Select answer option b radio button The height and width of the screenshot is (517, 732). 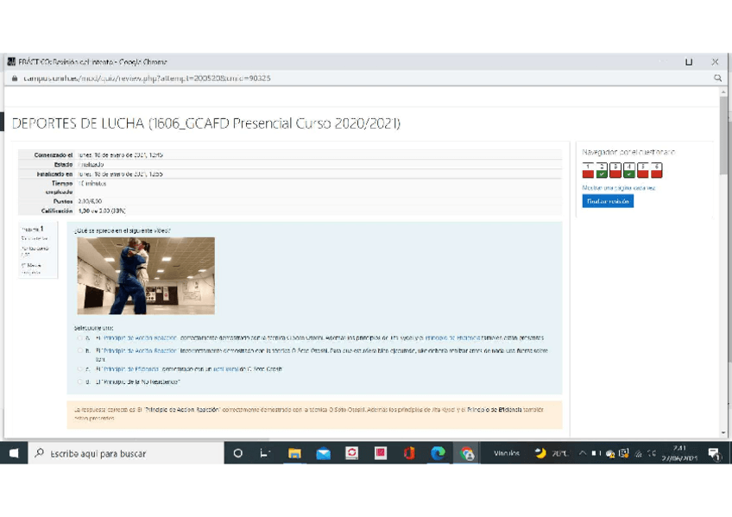coord(79,351)
